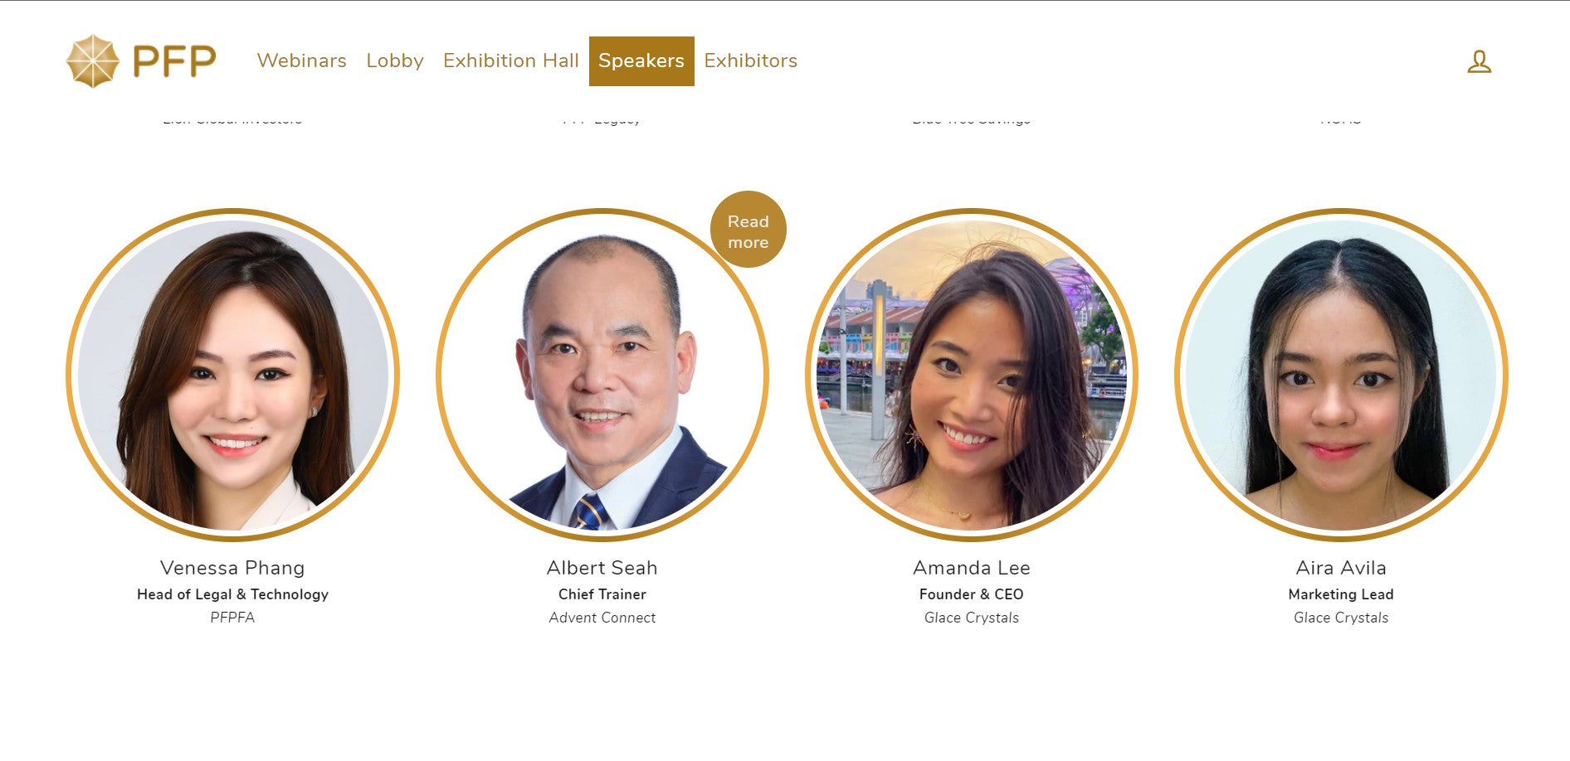Go to the Lobby page
Image resolution: width=1570 pixels, height=761 pixels.
point(395,61)
